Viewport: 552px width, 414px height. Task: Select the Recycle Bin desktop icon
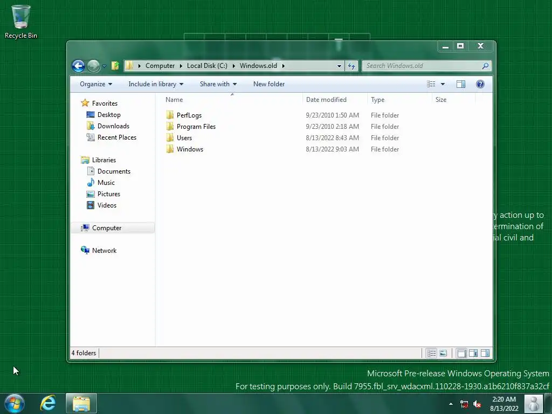point(21,22)
